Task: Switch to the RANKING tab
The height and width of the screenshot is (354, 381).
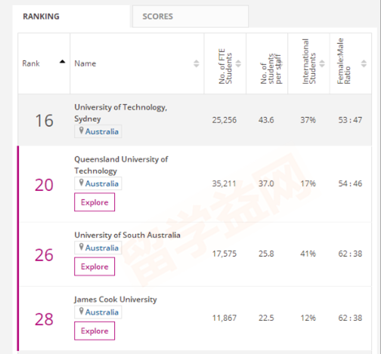Action: point(71,17)
